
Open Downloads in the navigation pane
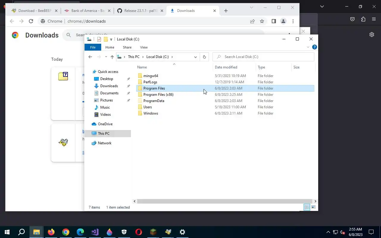tap(109, 86)
